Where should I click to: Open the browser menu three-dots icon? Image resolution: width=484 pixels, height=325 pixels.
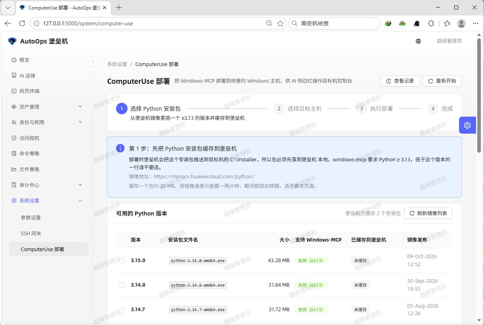[475, 23]
